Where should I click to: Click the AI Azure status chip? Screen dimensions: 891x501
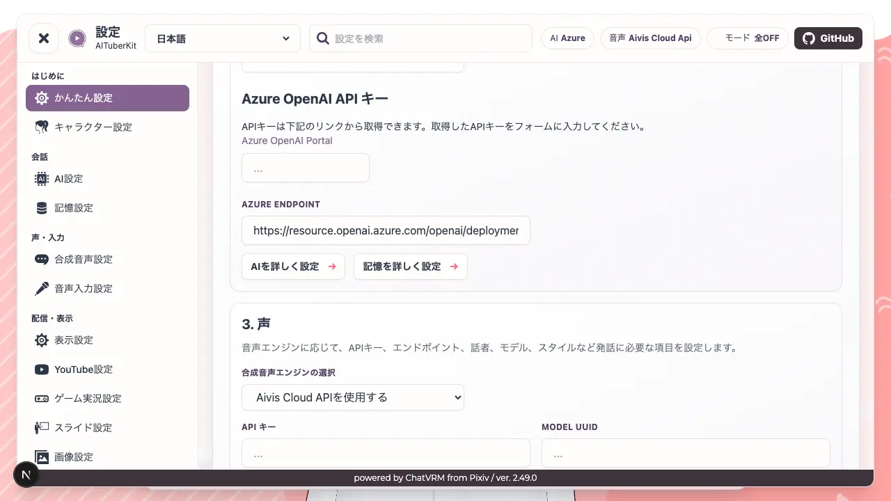tap(567, 38)
